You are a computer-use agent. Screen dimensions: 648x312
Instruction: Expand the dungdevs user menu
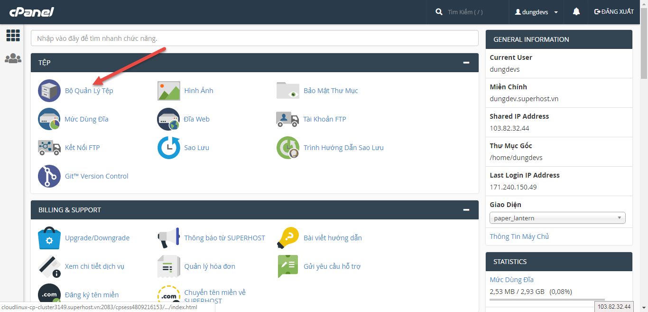point(537,12)
